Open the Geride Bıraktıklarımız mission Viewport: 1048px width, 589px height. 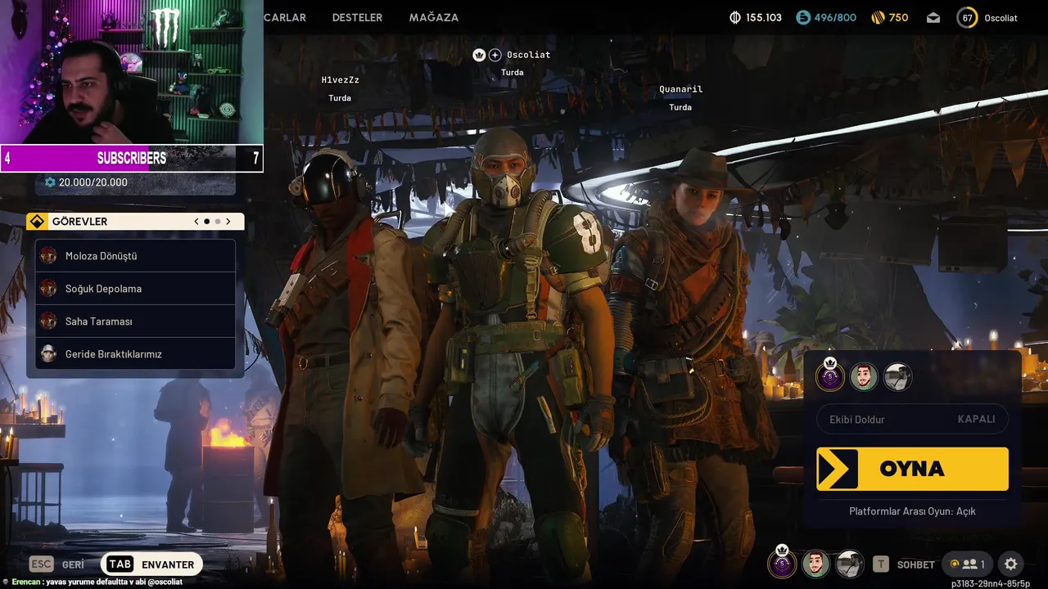(136, 353)
